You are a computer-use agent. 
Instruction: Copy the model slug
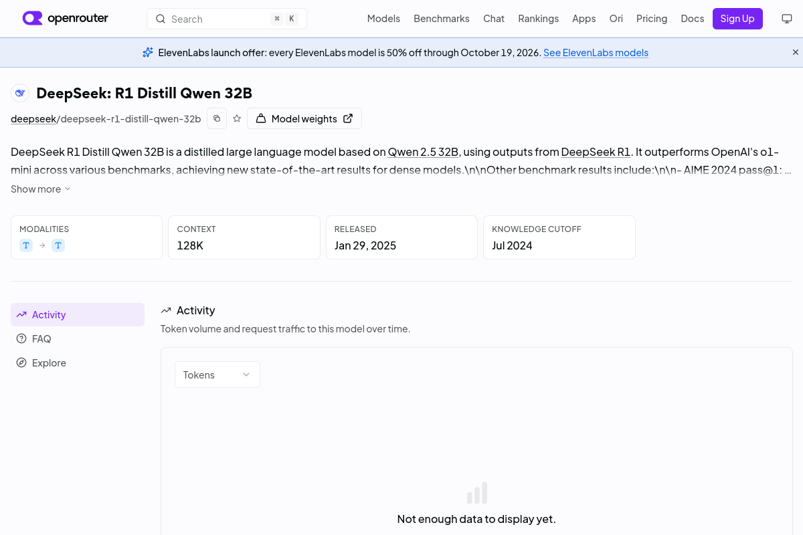(x=217, y=118)
